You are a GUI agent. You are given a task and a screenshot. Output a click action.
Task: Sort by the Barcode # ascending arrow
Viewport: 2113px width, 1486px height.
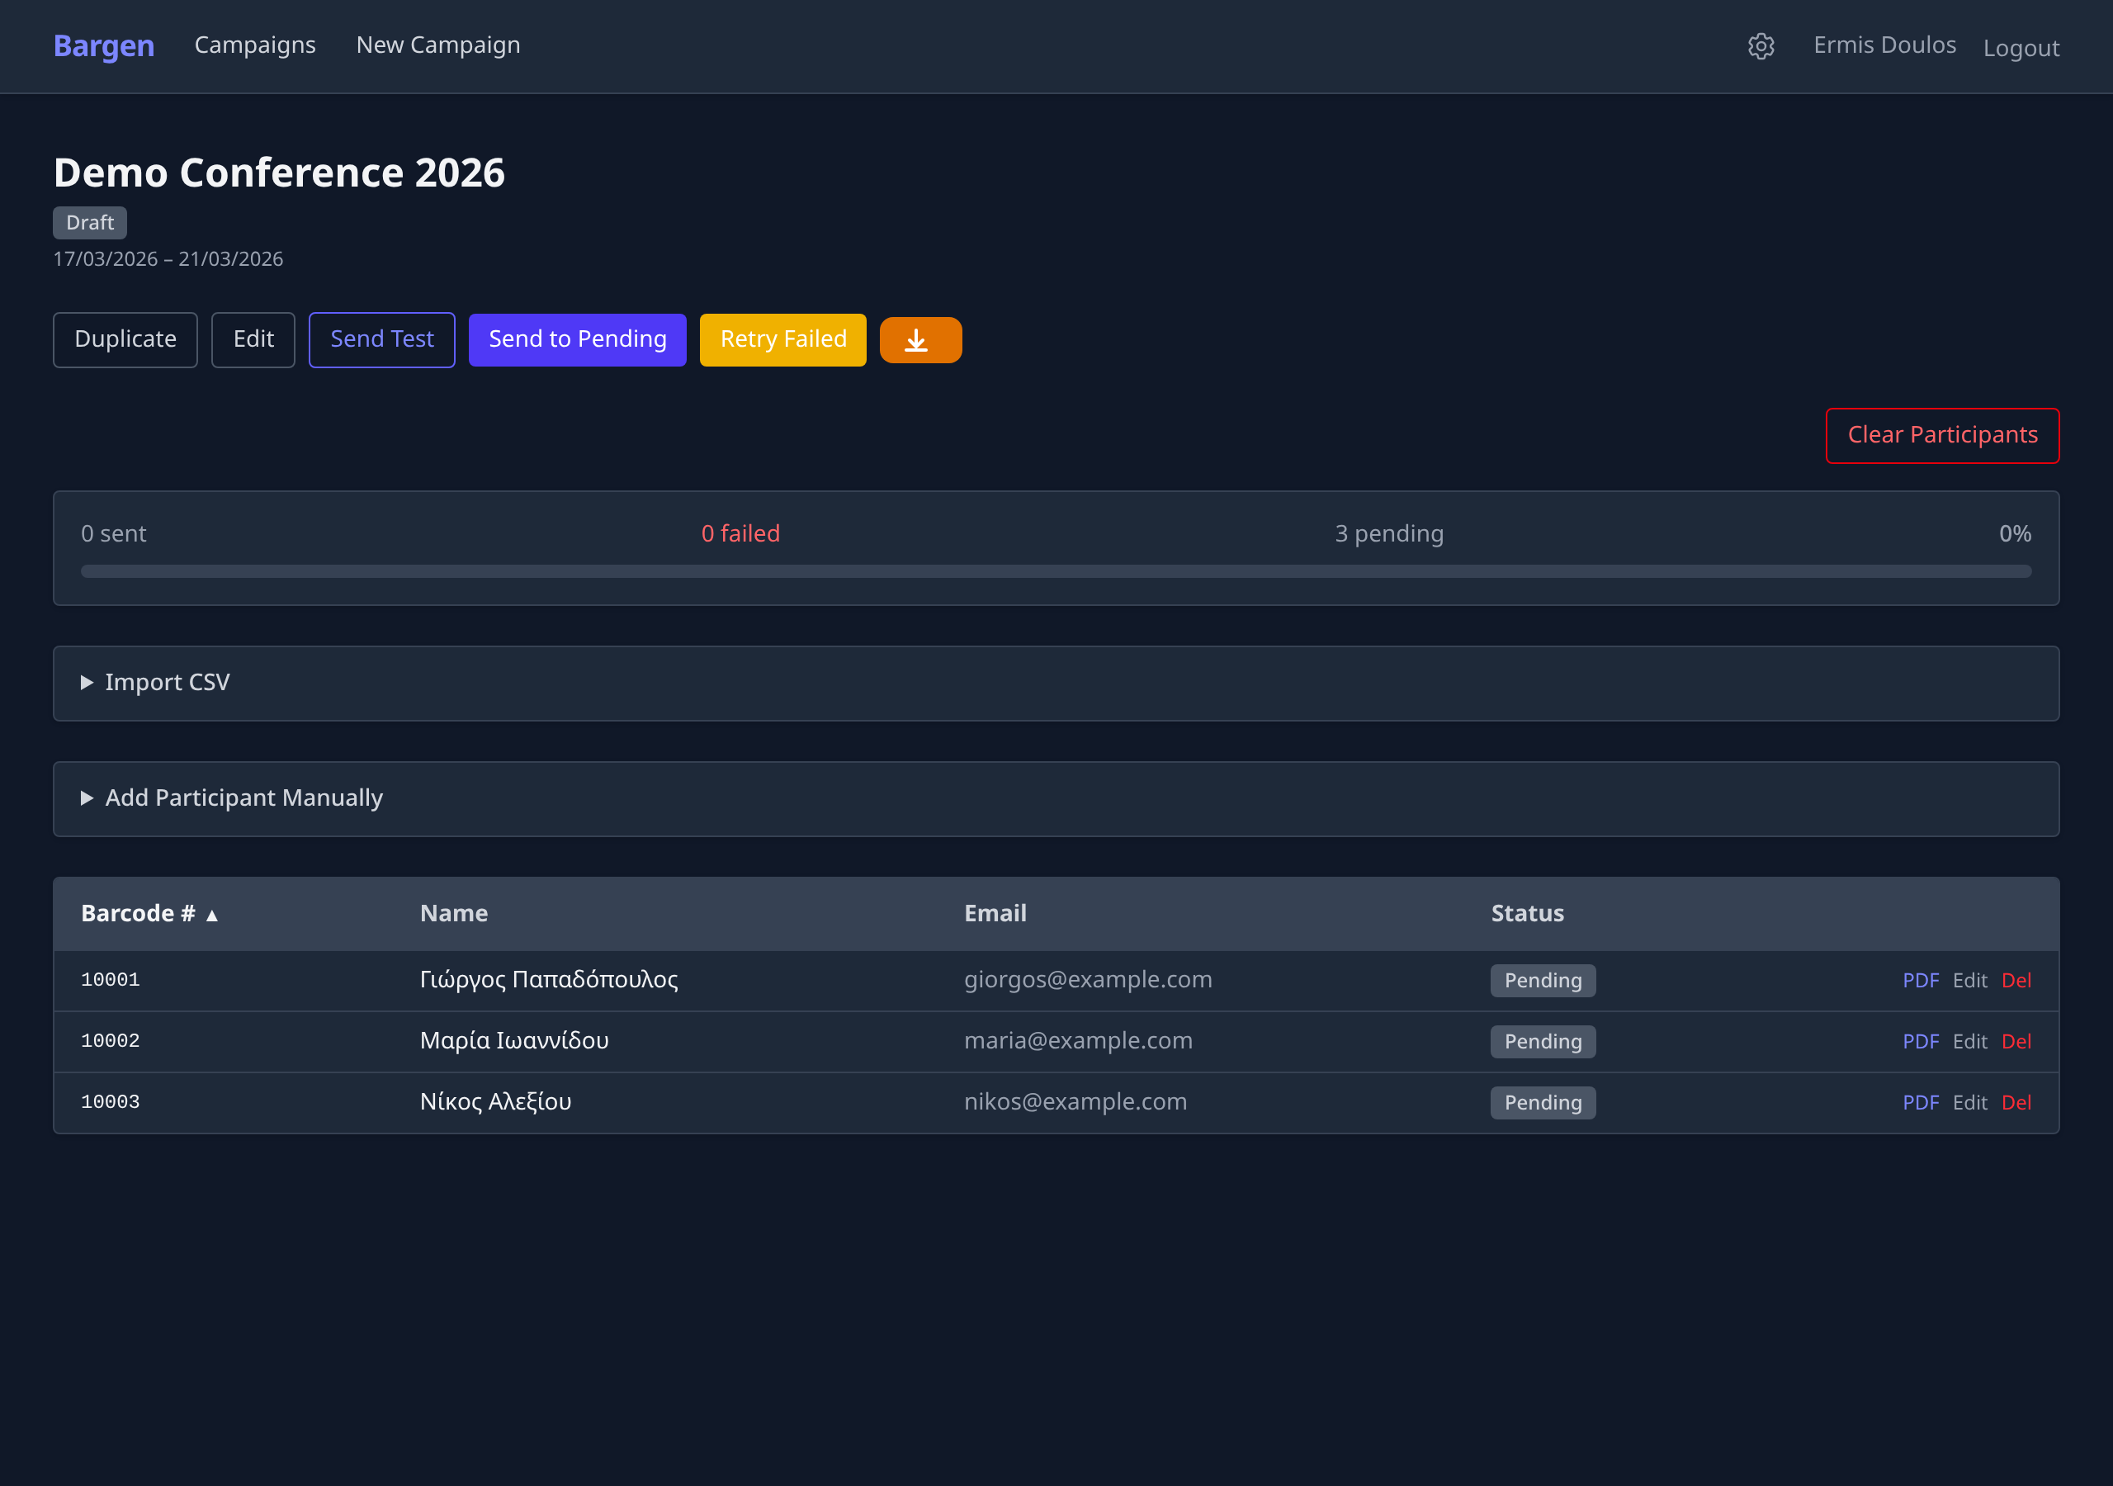211,914
